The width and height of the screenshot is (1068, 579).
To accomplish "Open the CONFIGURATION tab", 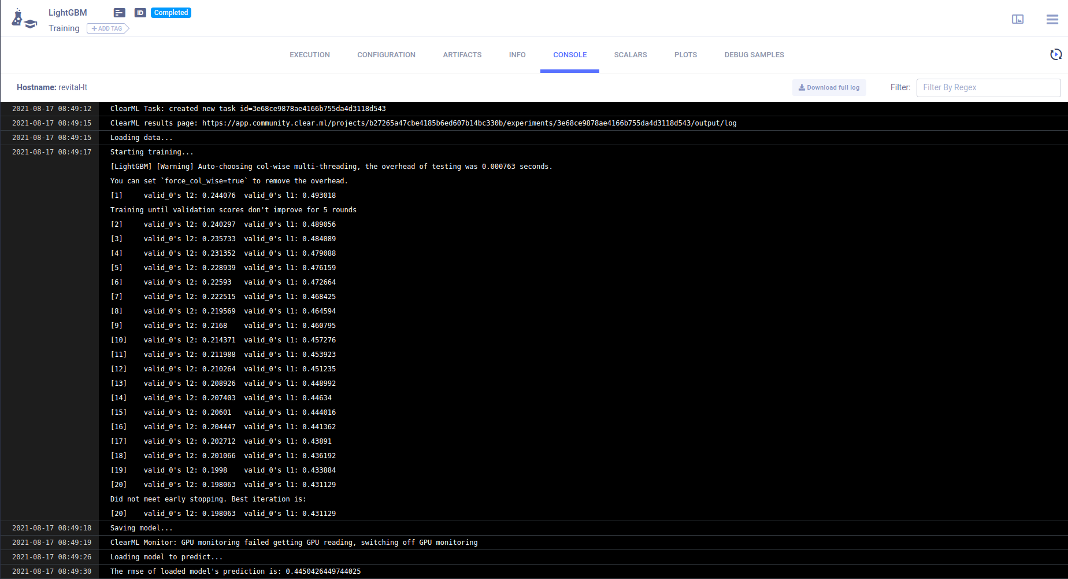I will [386, 54].
